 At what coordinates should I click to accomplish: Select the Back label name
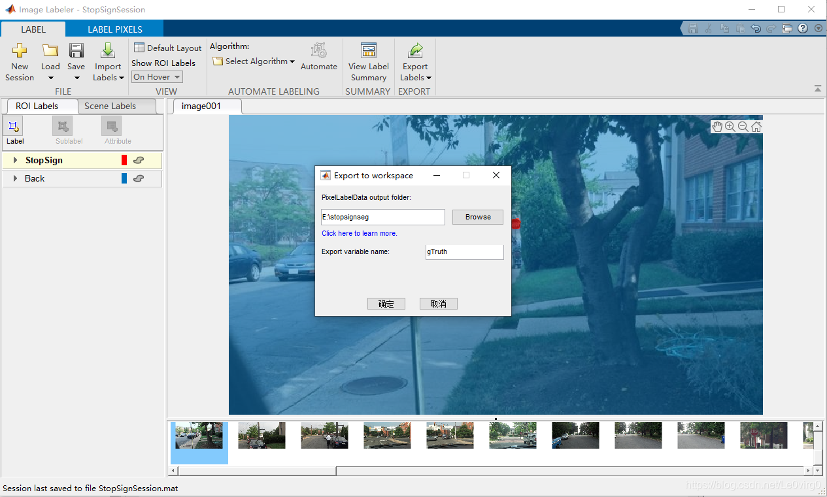click(35, 178)
